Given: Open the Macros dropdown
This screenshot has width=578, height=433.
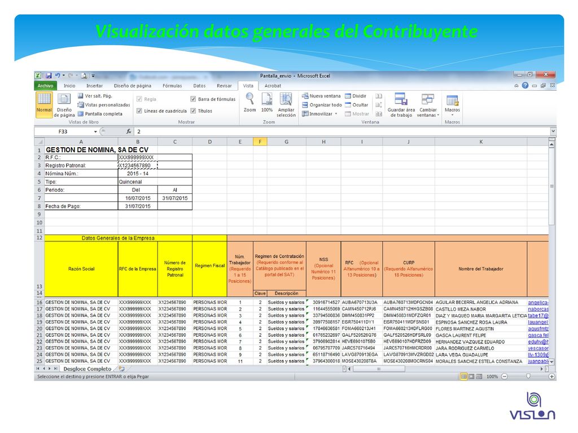Looking at the screenshot, I should pyautogui.click(x=452, y=105).
